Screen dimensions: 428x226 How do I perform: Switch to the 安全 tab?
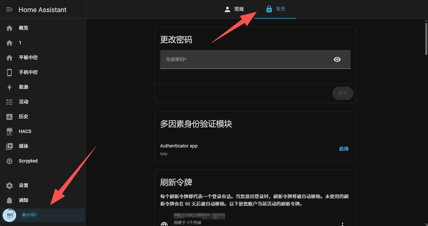[x=275, y=9]
